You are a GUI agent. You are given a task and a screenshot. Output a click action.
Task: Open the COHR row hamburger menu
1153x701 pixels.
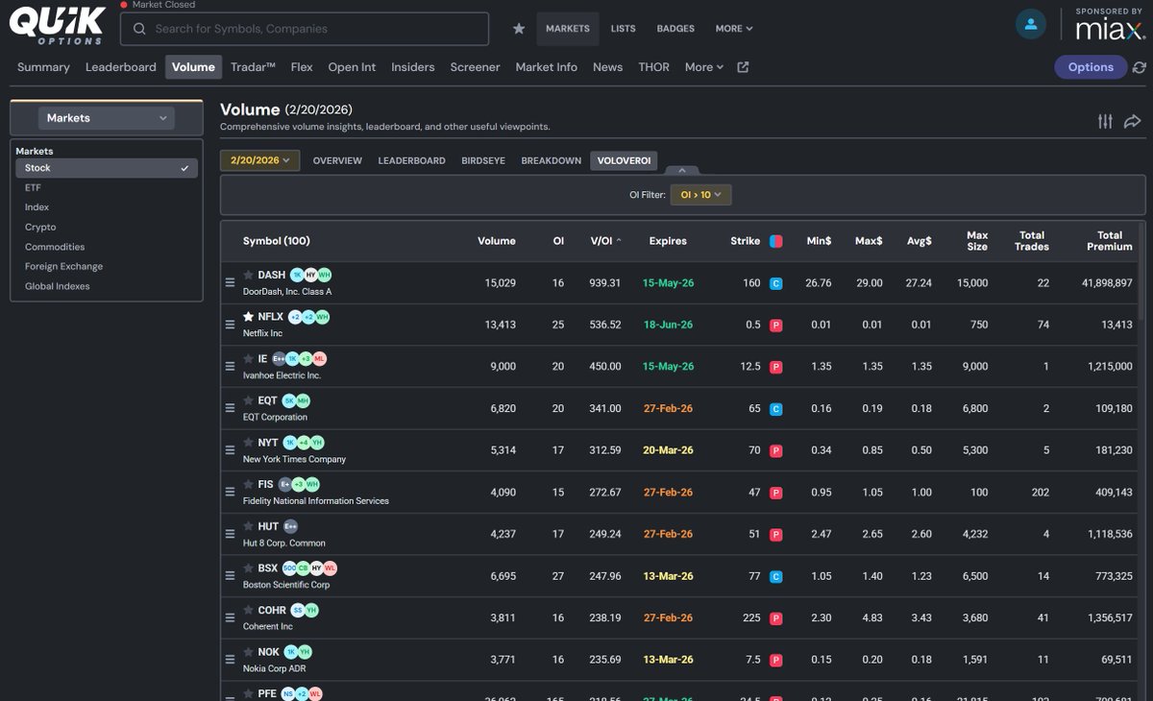click(230, 617)
